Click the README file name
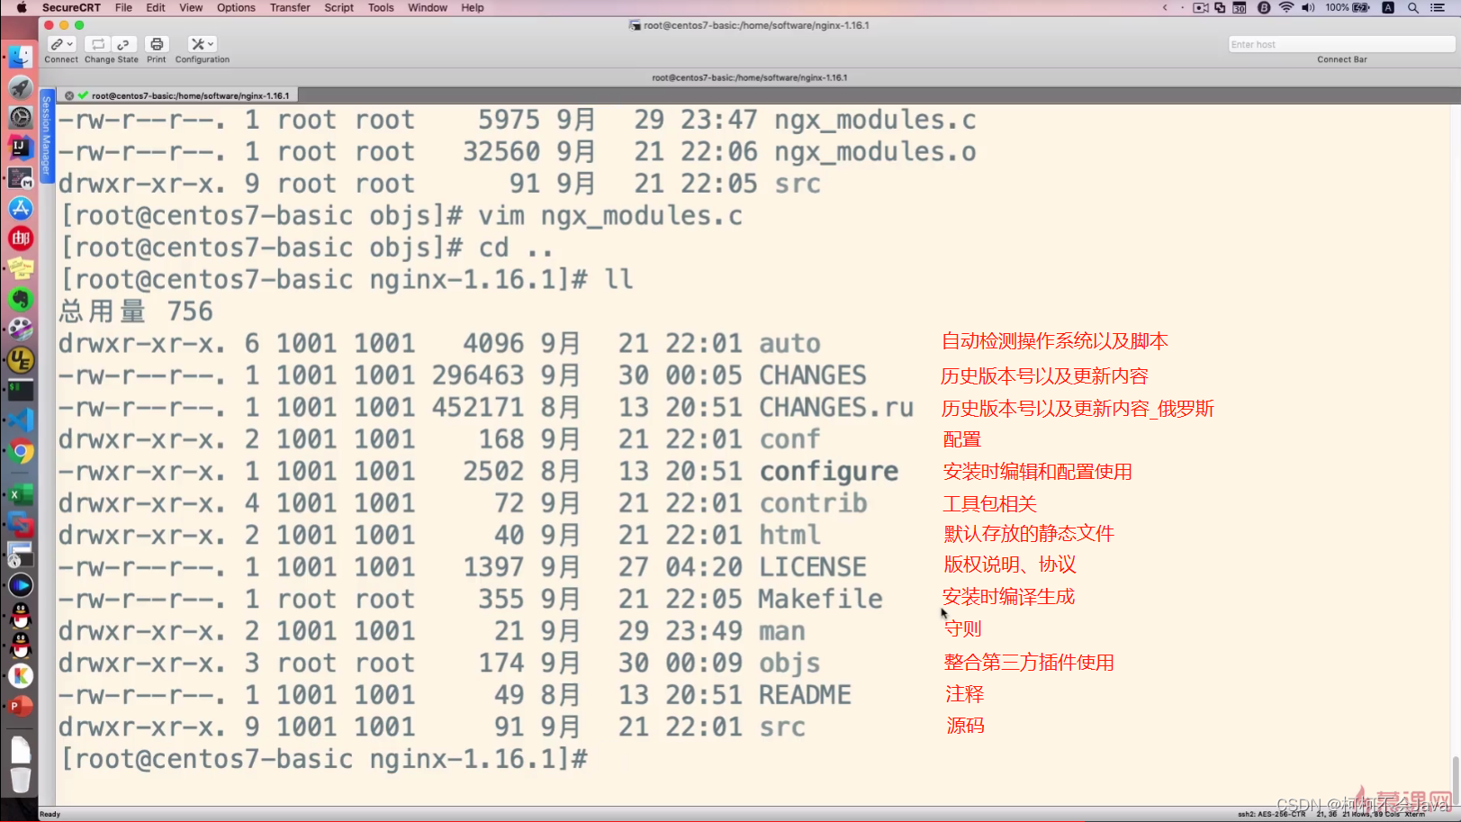The width and height of the screenshot is (1461, 822). click(x=805, y=695)
